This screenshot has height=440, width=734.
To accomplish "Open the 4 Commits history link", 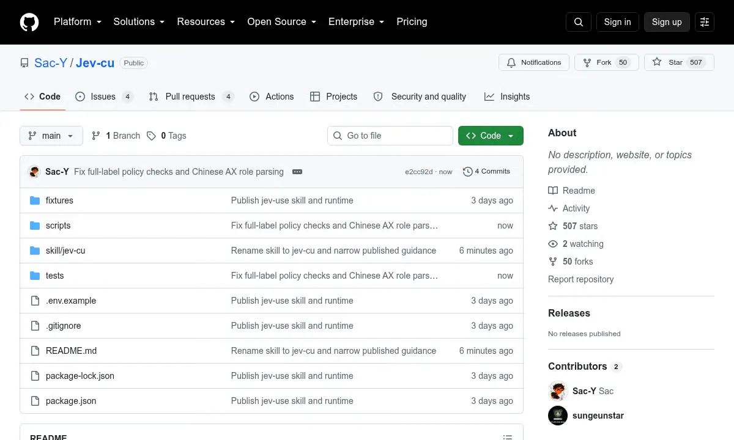I will pyautogui.click(x=487, y=172).
